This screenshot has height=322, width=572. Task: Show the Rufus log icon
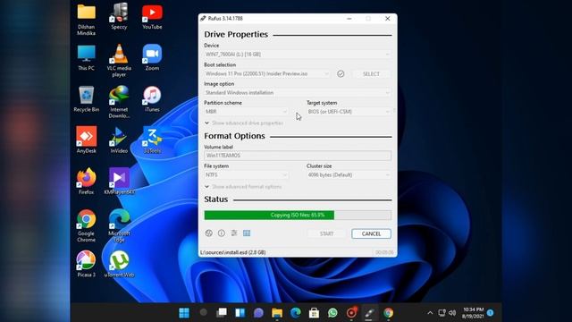247,233
